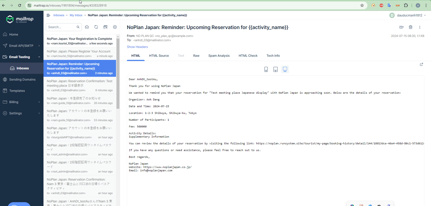
Task: Open the message to nam.guide_10 33 minutes ago
Action: point(80,115)
